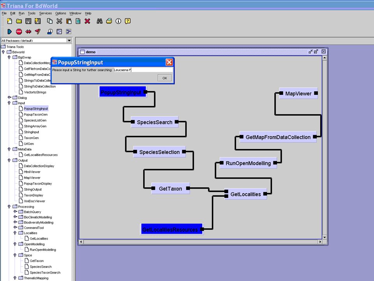Select SpeciesListGen tool in tree

point(35,120)
